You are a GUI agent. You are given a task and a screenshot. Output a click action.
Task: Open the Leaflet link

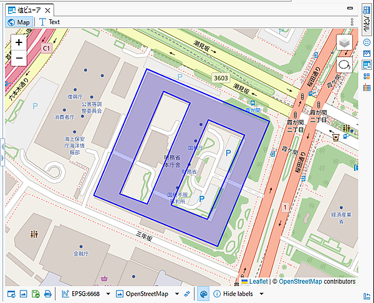coord(257,282)
